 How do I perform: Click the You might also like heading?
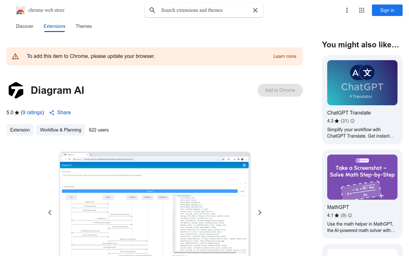360,45
